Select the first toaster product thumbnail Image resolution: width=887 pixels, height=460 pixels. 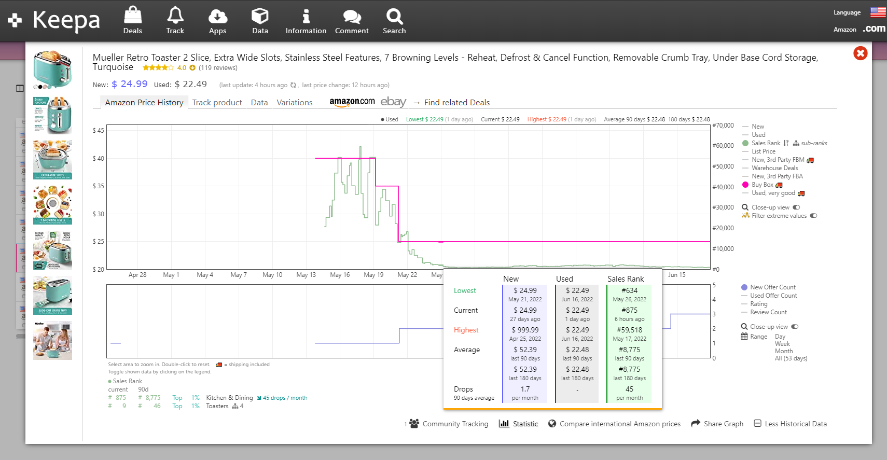52,70
